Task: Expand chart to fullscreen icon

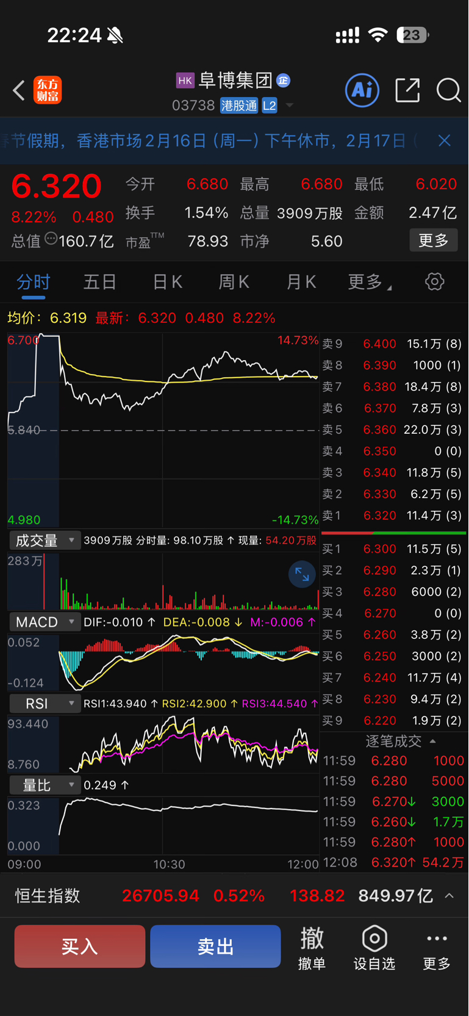Action: click(302, 574)
